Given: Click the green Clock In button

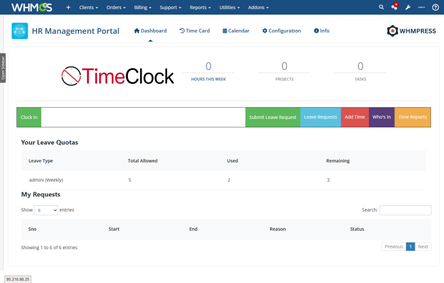Looking at the screenshot, I should pyautogui.click(x=29, y=117).
